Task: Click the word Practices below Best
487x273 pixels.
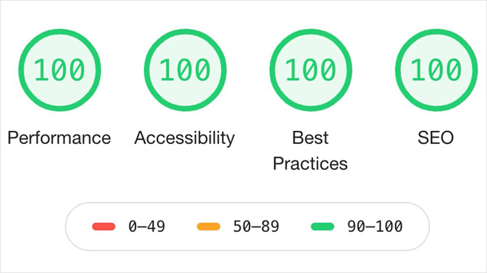Action: tap(310, 164)
